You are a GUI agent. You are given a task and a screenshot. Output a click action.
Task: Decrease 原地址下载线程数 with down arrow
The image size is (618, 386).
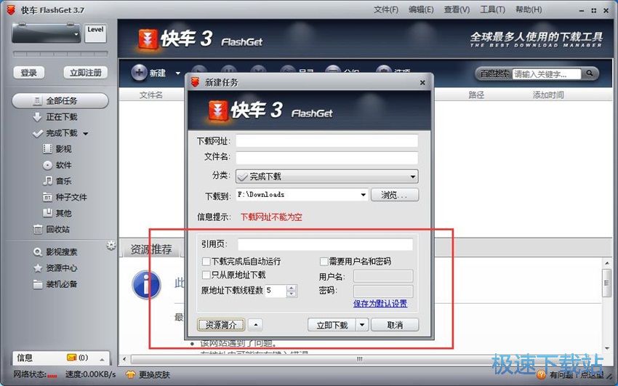[292, 294]
